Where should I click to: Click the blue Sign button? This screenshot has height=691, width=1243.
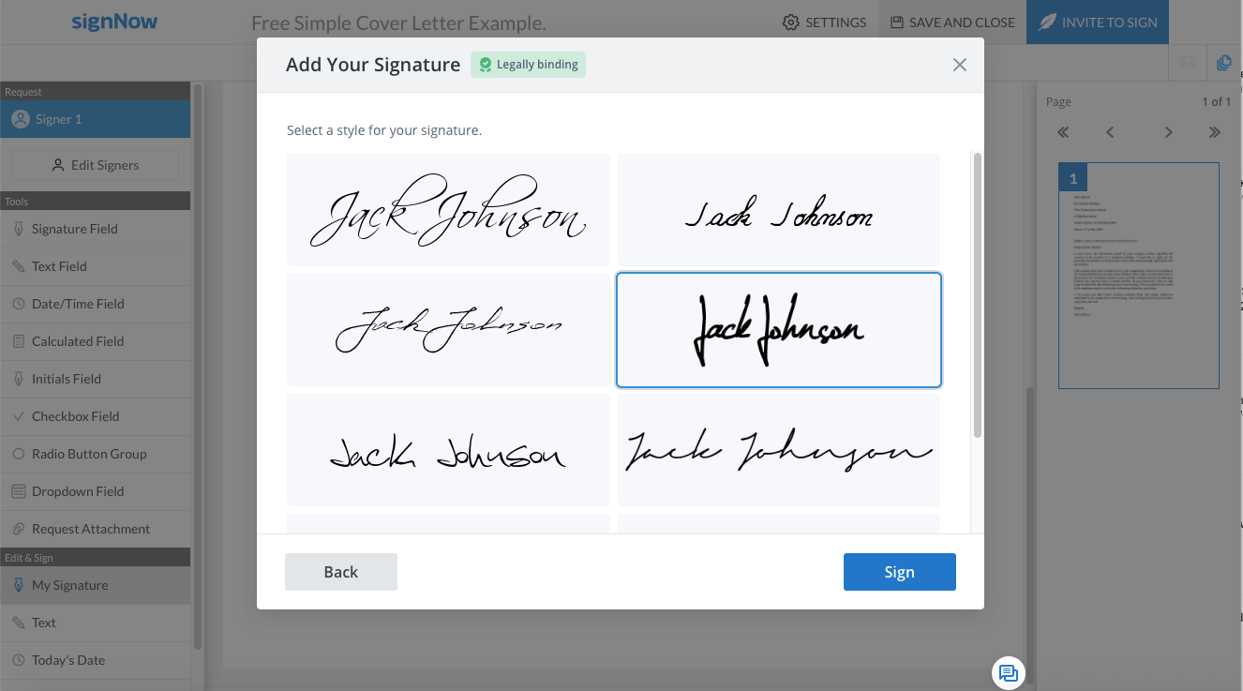[x=899, y=572]
